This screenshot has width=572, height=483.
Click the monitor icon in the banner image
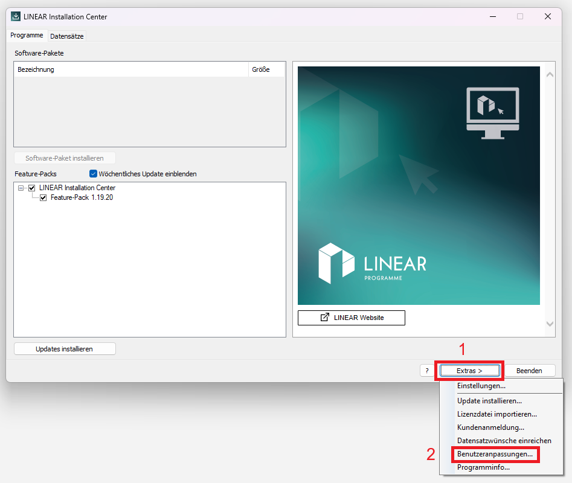pyautogui.click(x=492, y=113)
